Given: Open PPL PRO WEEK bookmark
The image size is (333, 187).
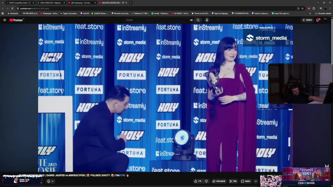Looking at the screenshot, I should click(29, 13).
